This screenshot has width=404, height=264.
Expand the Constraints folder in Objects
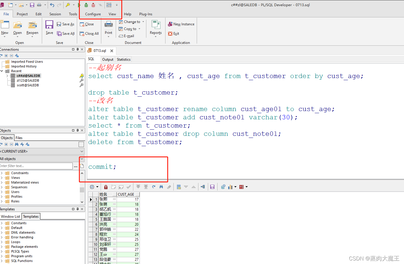[2, 173]
